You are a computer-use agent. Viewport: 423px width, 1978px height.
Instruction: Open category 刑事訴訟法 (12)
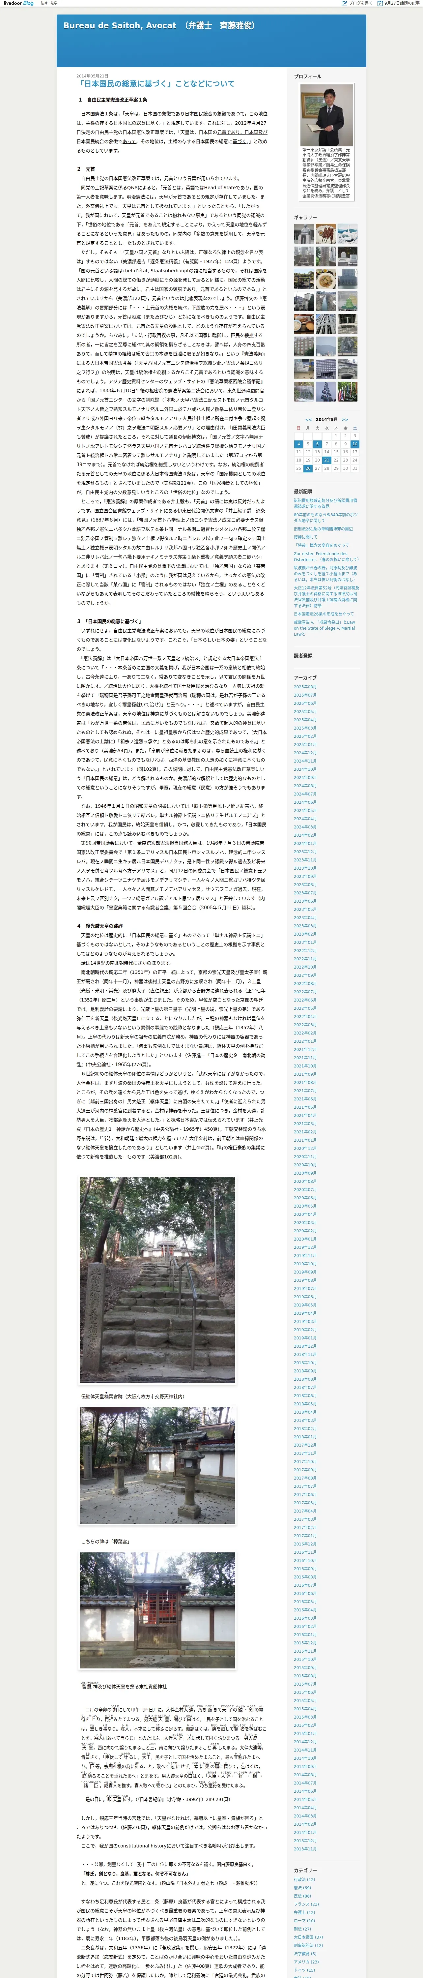(x=309, y=1946)
